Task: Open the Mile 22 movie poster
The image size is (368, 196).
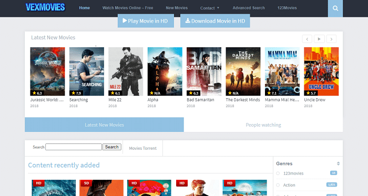Action: (126, 71)
